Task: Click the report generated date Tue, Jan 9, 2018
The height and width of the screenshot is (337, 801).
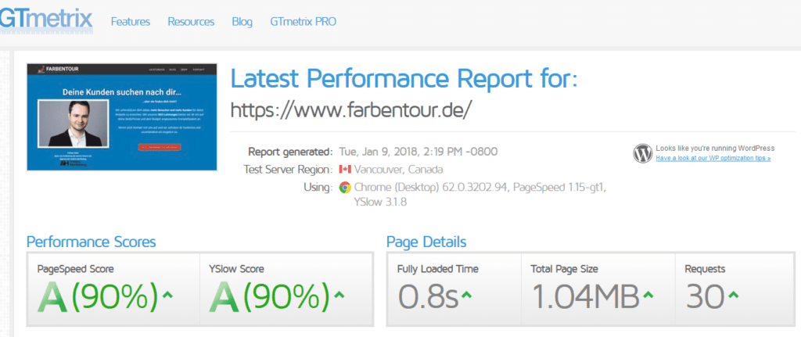Action: click(418, 152)
